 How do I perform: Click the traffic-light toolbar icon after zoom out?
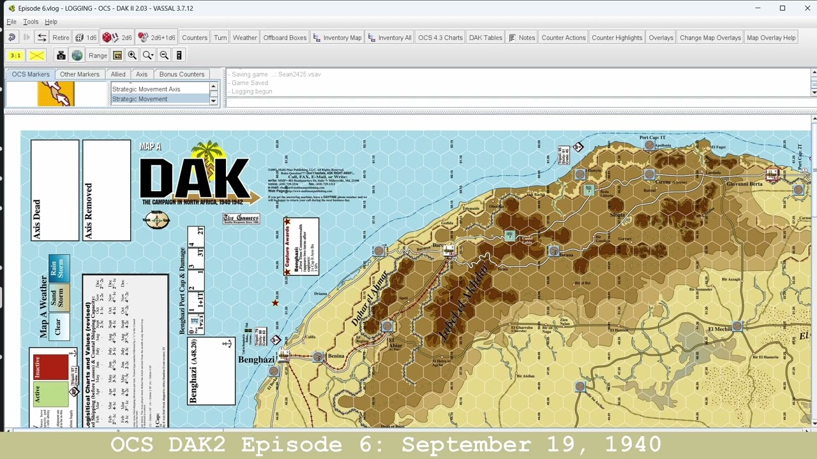[x=179, y=55]
